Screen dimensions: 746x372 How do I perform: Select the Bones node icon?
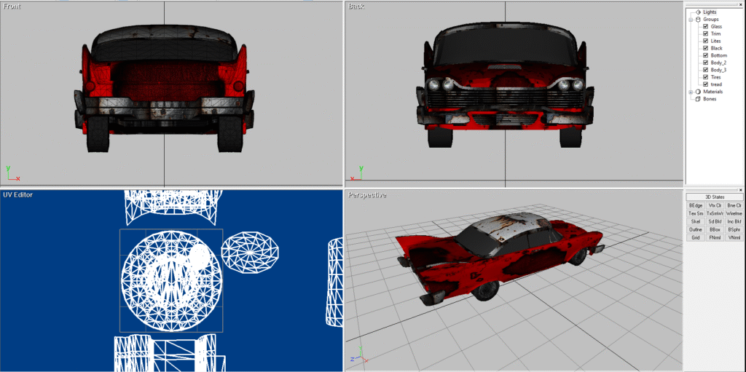click(698, 99)
